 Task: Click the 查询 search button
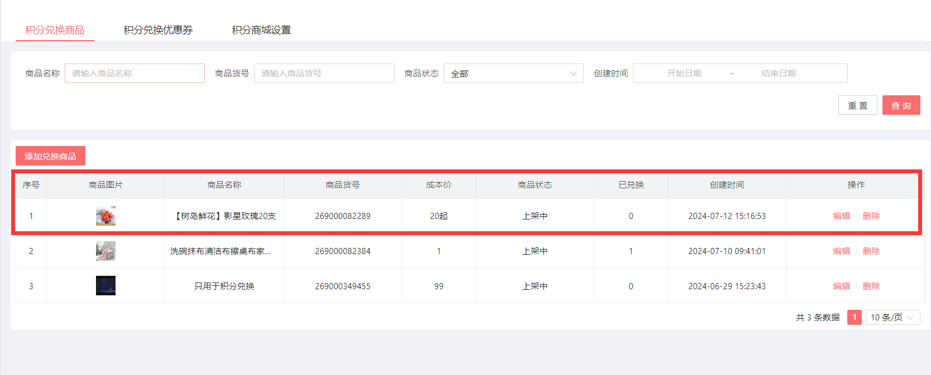pos(901,105)
